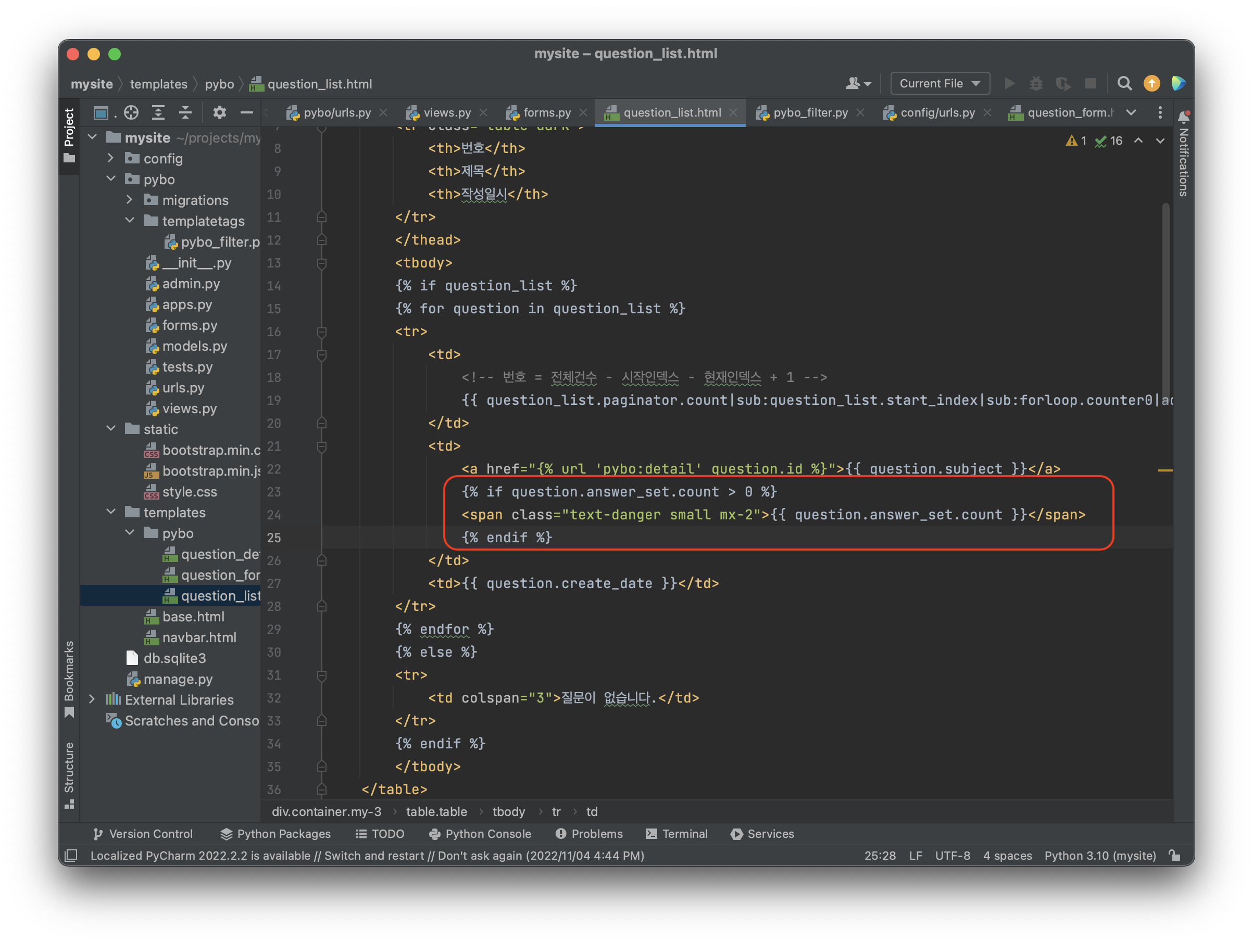Toggle the Project tool window stripe button
1253x943 pixels.
tap(69, 135)
